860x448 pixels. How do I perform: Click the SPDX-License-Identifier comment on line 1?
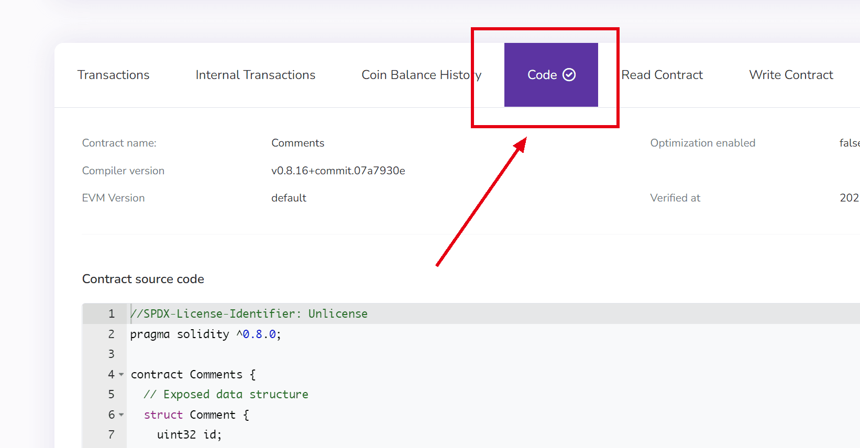coord(249,313)
